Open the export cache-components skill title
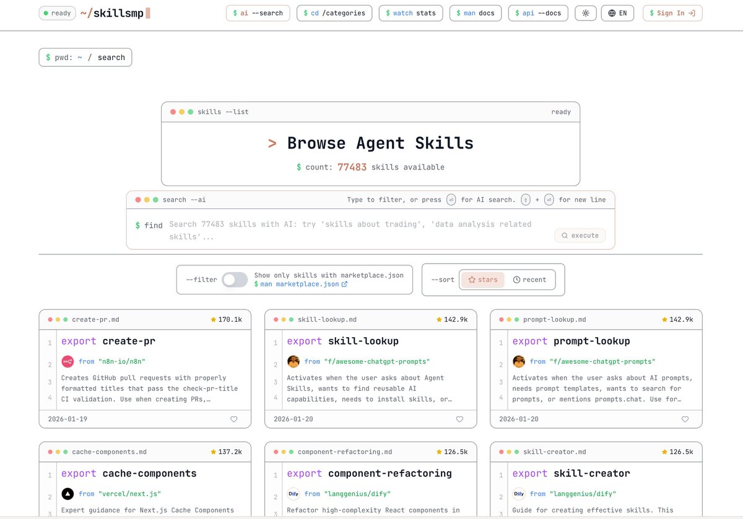743x519 pixels. coord(129,473)
